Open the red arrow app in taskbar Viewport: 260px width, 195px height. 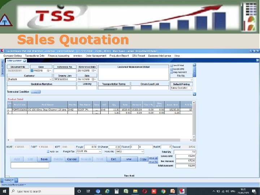(154, 191)
